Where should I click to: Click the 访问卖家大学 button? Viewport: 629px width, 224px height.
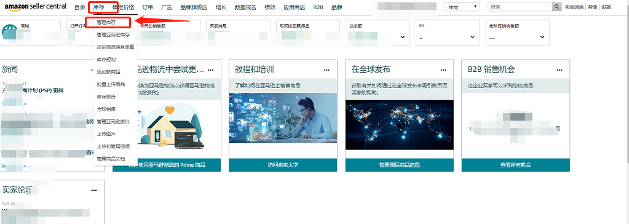283,165
